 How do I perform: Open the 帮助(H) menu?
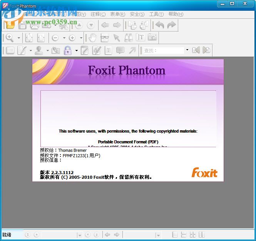point(176,14)
